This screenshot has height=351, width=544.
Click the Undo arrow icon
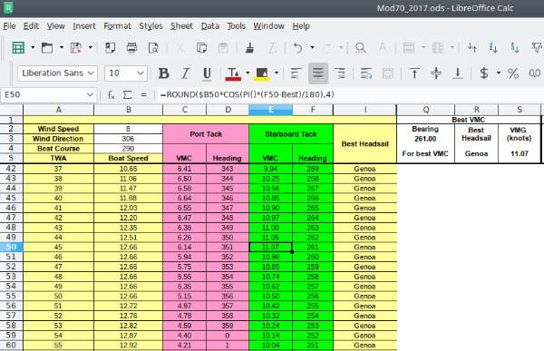(x=297, y=47)
